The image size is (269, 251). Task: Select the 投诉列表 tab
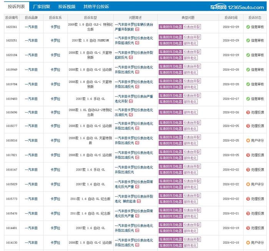[16, 7]
